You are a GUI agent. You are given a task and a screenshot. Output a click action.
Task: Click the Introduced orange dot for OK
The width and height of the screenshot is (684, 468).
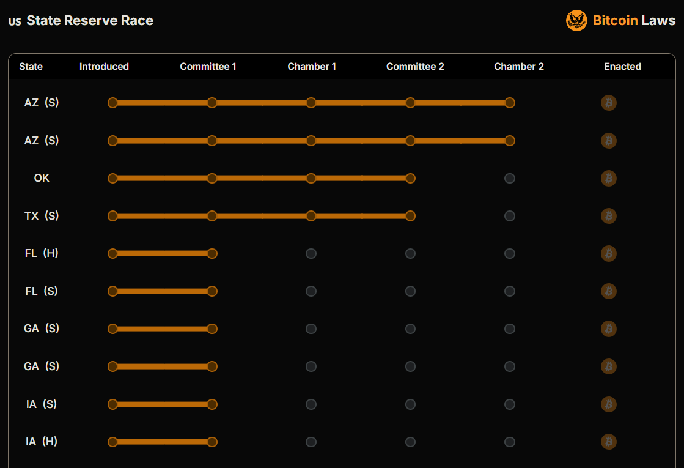[x=112, y=178]
